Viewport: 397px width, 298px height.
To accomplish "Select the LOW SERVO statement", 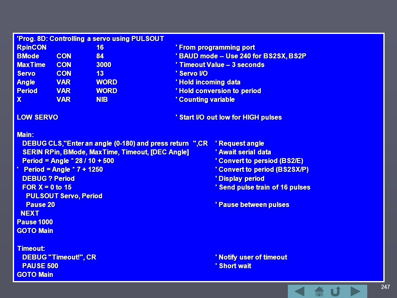I will point(38,117).
